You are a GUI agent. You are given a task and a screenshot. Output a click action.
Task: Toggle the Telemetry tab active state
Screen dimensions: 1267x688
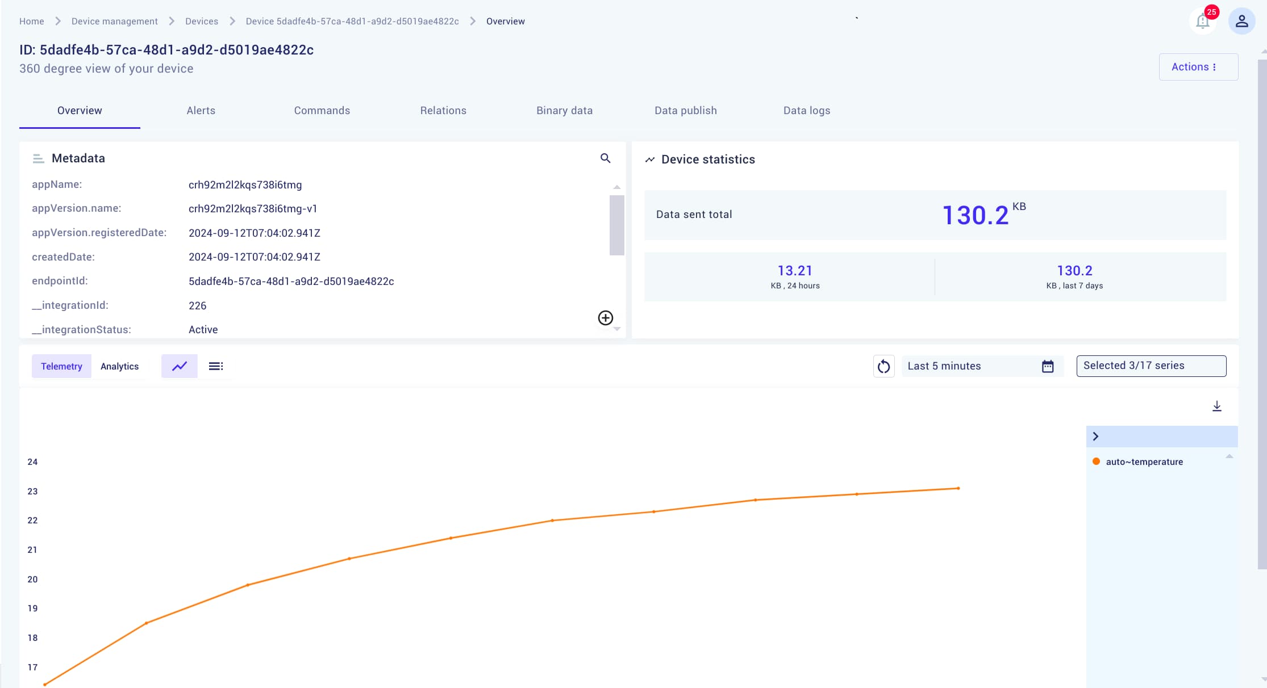61,365
